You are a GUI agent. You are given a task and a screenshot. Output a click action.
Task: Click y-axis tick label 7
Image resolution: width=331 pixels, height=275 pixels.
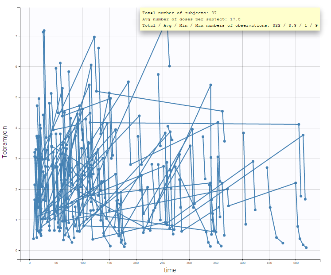coord(16,36)
